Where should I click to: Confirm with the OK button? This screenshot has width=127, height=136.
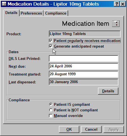[x=69, y=129]
